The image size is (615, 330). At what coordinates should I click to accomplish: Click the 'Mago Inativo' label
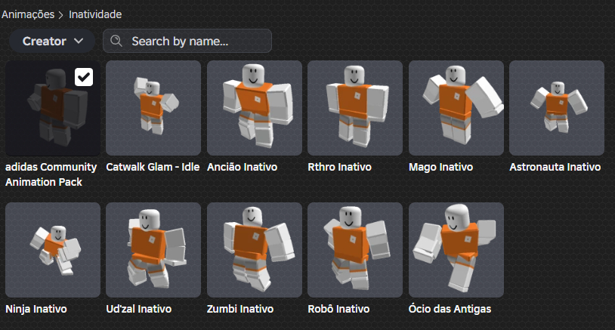click(441, 167)
